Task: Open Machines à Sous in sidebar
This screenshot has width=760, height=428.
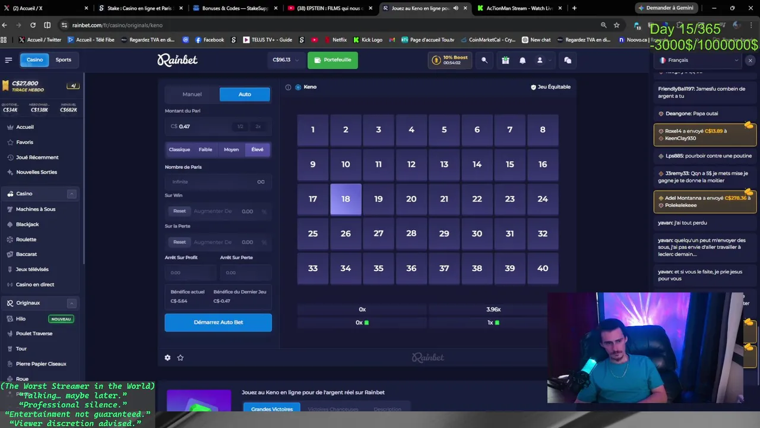Action: click(36, 209)
